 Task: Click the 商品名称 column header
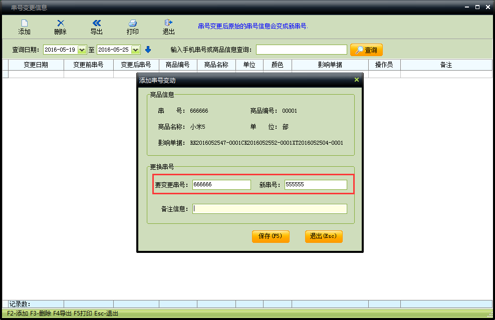coord(216,65)
